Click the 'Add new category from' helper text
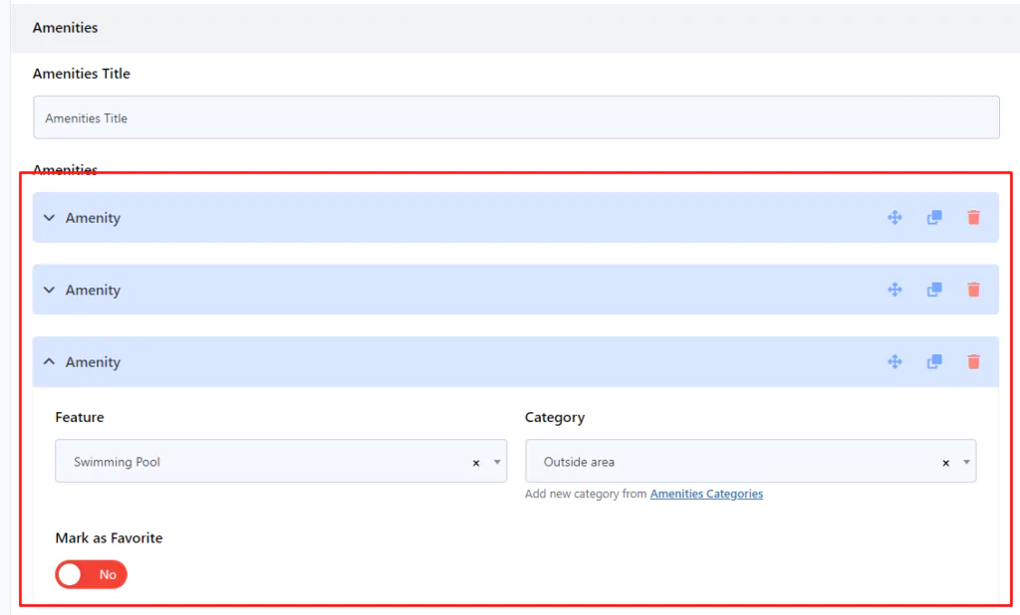This screenshot has height=615, width=1020. (586, 494)
